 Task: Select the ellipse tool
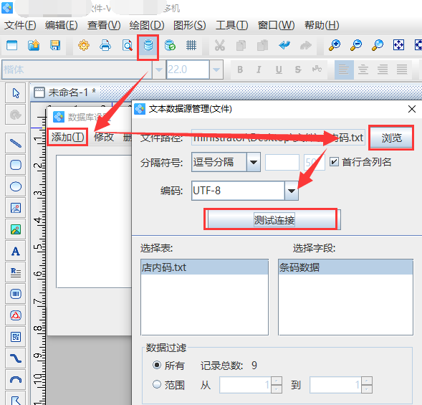[x=16, y=186]
